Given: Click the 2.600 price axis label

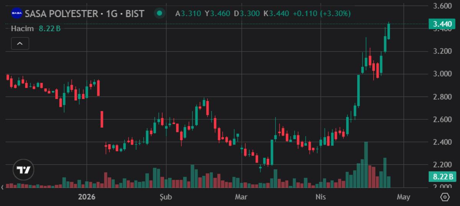Looking at the screenshot, I should (442, 119).
